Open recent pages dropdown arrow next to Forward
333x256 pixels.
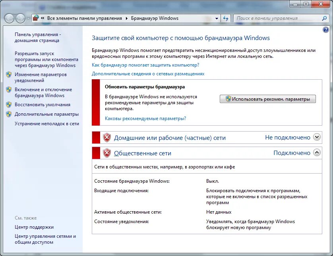(28, 19)
